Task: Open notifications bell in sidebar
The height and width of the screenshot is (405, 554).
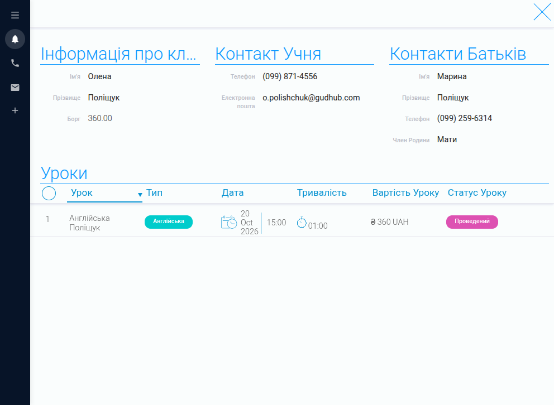Action: point(15,39)
